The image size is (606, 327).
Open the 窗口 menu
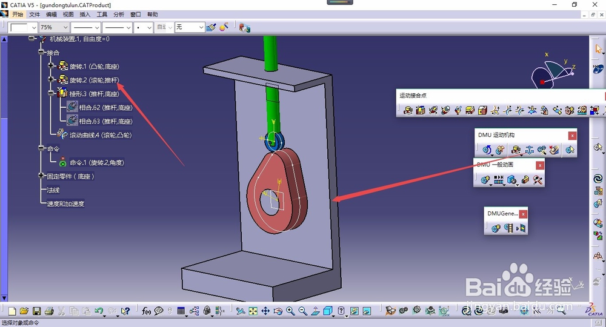[x=136, y=15]
